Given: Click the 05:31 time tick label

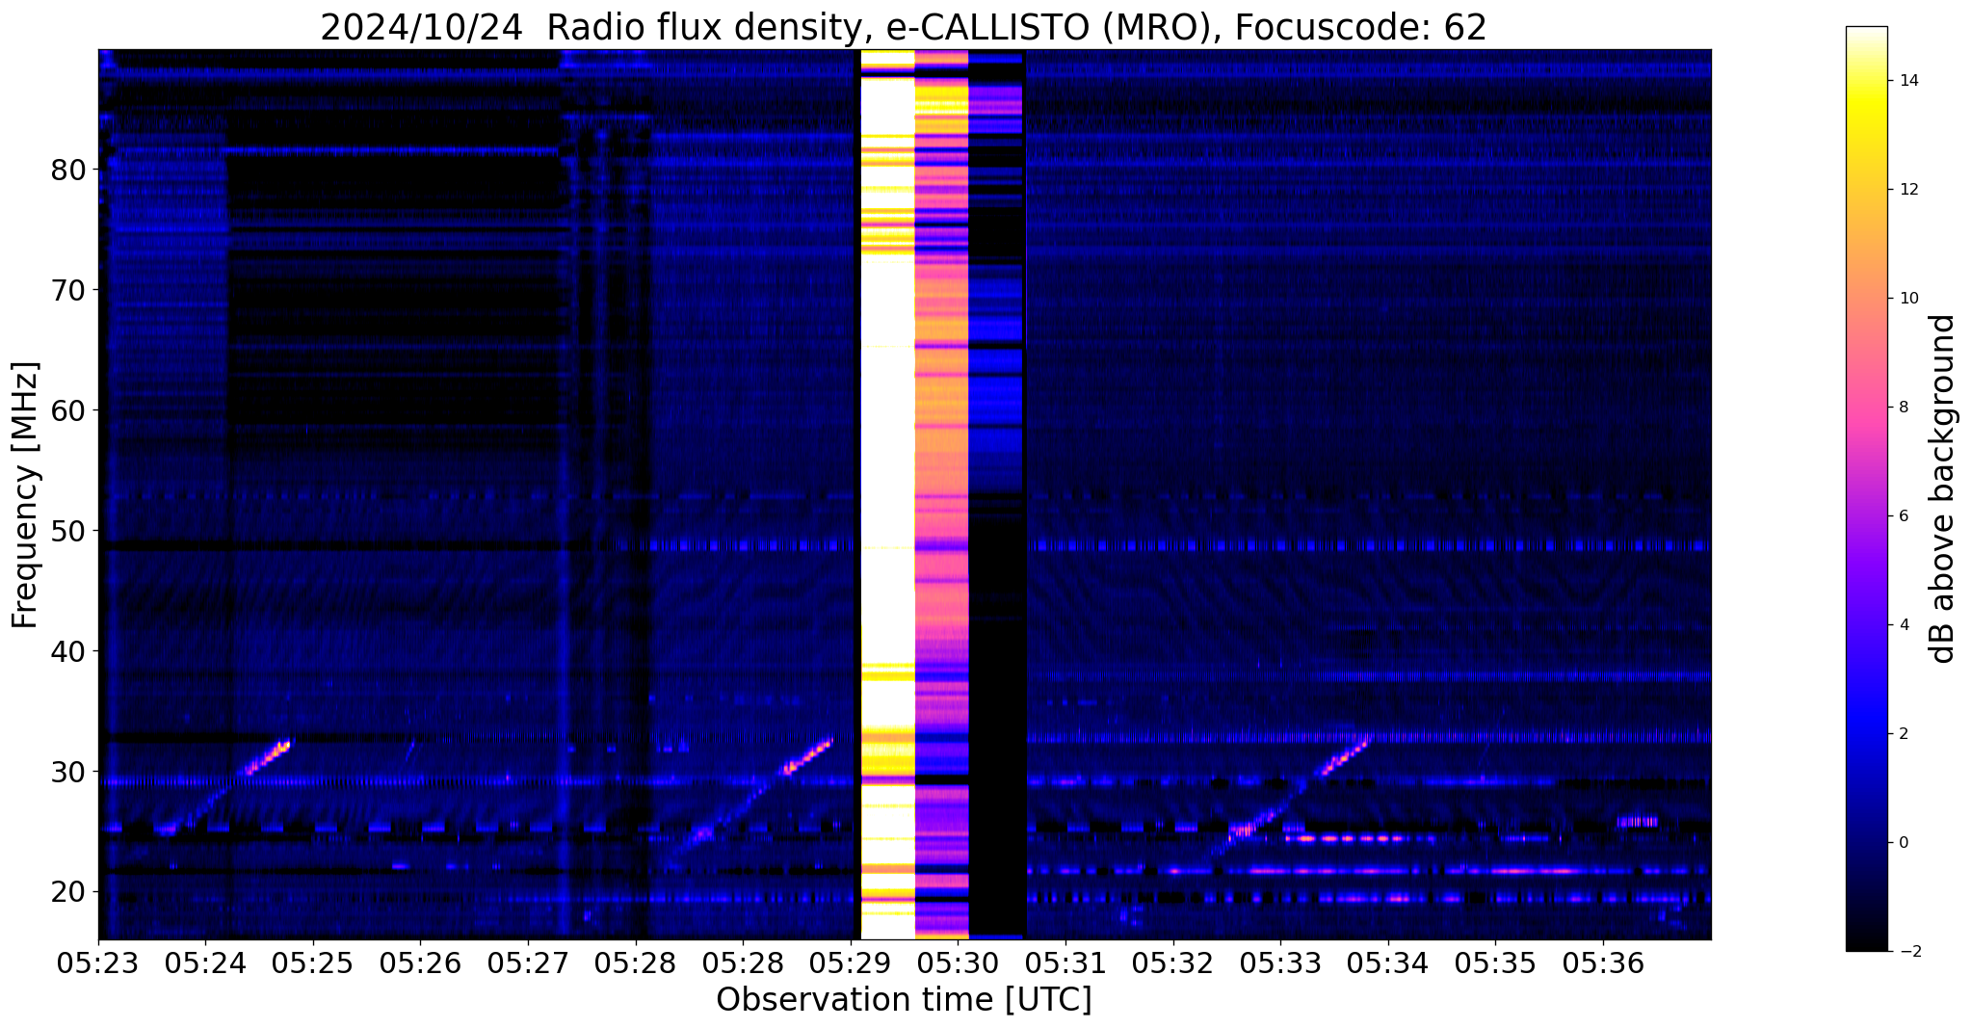Looking at the screenshot, I should (x=1065, y=963).
